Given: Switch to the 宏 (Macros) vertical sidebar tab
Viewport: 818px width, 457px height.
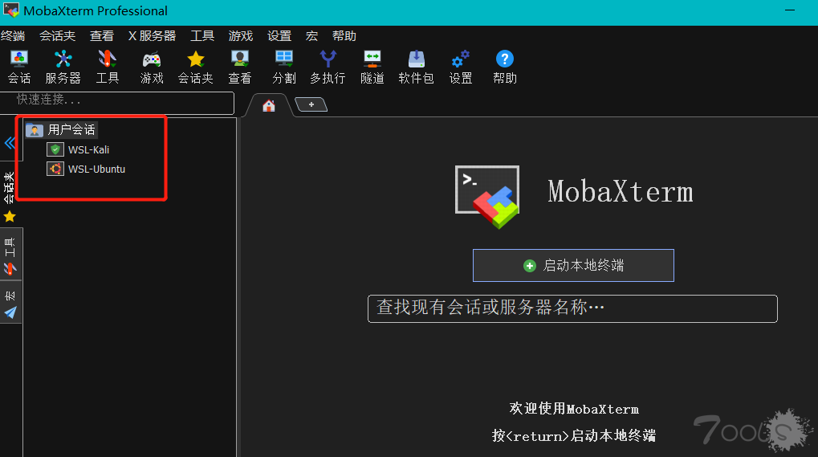Looking at the screenshot, I should point(10,304).
